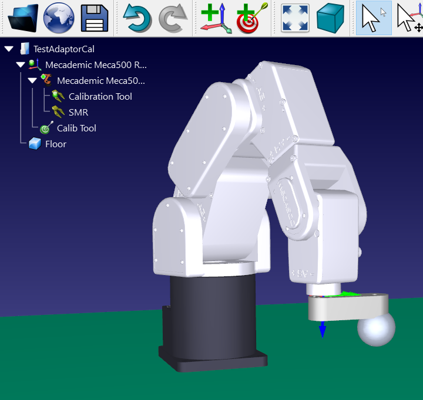Add a reference frame from toolbar
Image resolution: width=423 pixels, height=400 pixels.
216,18
